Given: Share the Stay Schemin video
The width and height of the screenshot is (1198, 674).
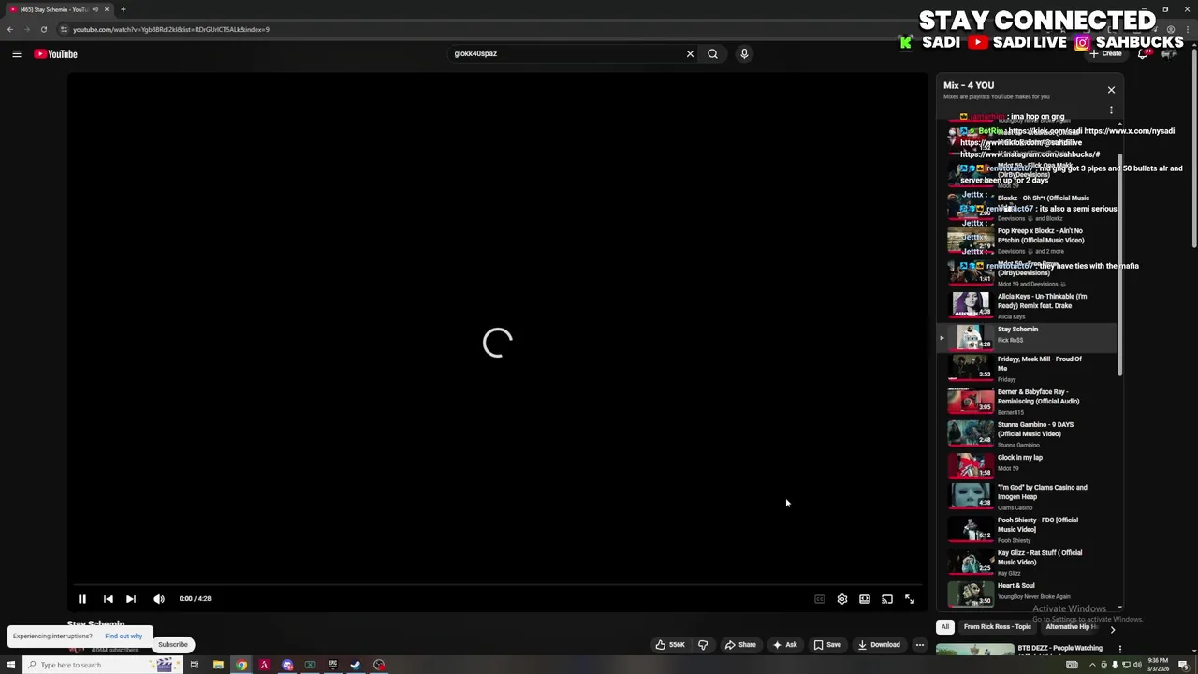Looking at the screenshot, I should coord(740,644).
